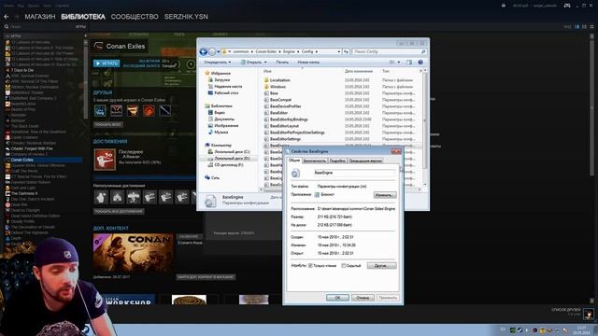Click the show all friends button

coord(108,124)
